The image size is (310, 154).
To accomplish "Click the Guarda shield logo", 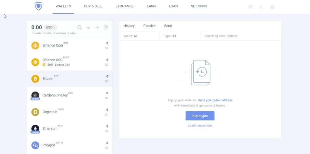I will point(38,6).
